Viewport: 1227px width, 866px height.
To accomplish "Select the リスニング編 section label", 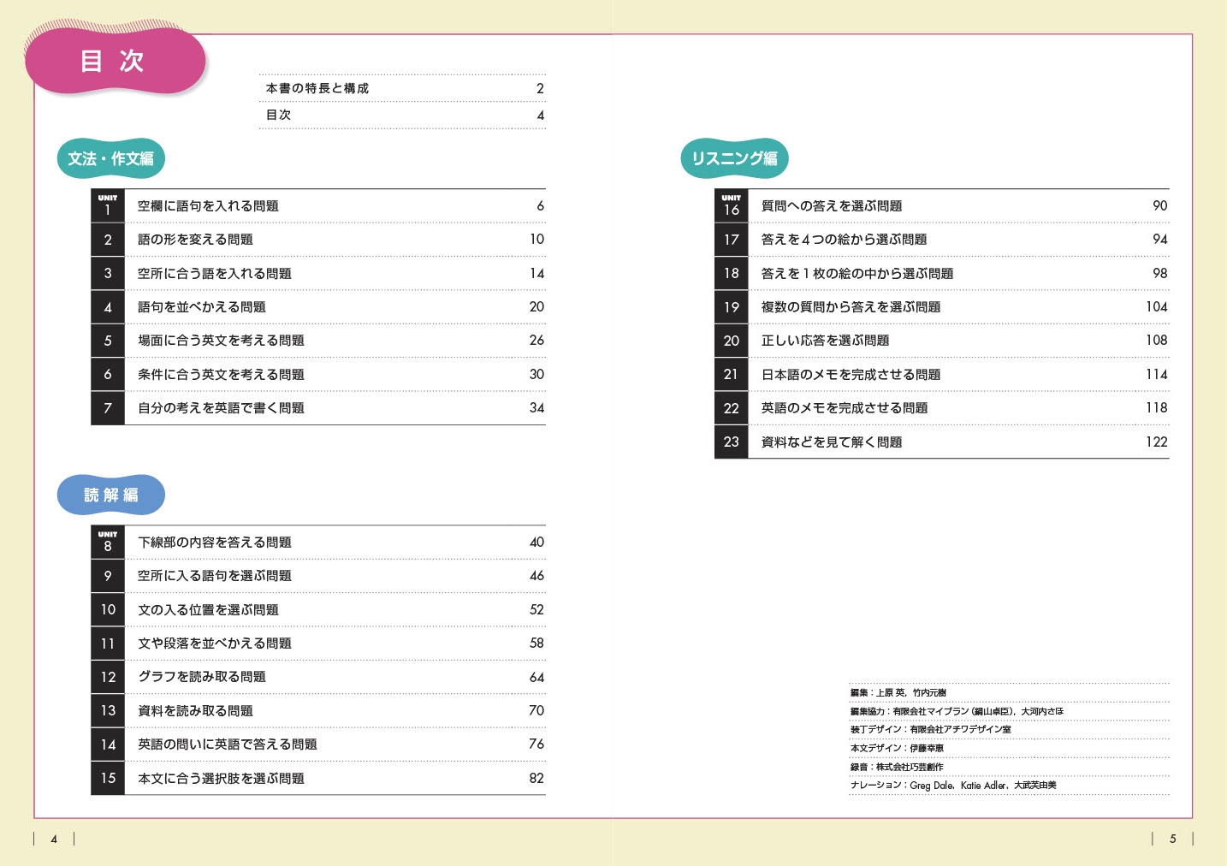I will [734, 158].
